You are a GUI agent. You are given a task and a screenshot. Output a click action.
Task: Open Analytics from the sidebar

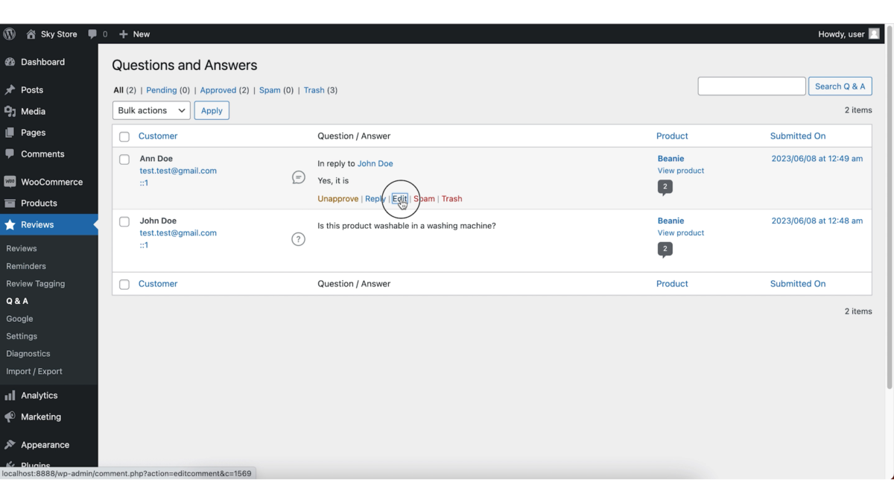coord(39,395)
